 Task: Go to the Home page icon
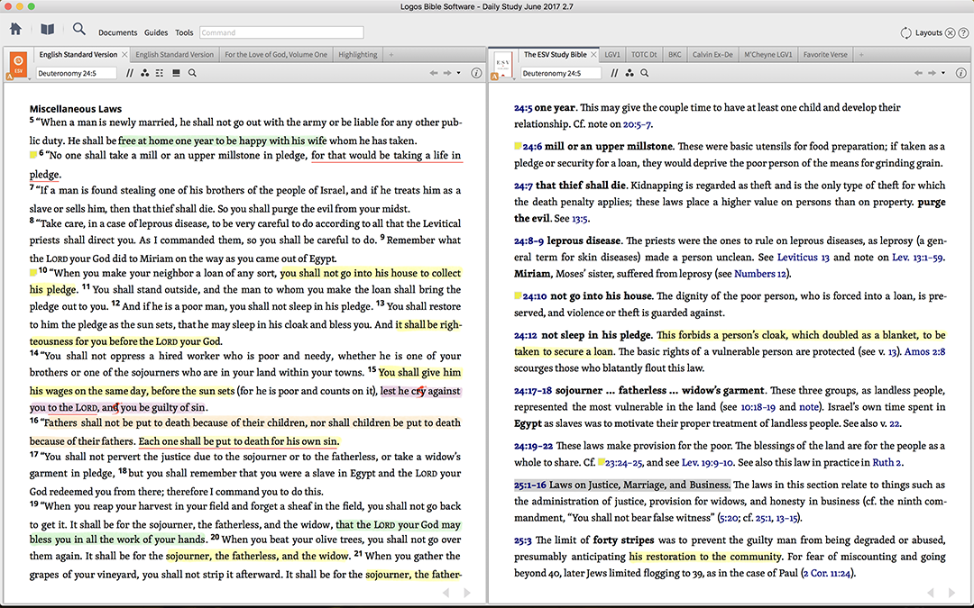coord(15,29)
